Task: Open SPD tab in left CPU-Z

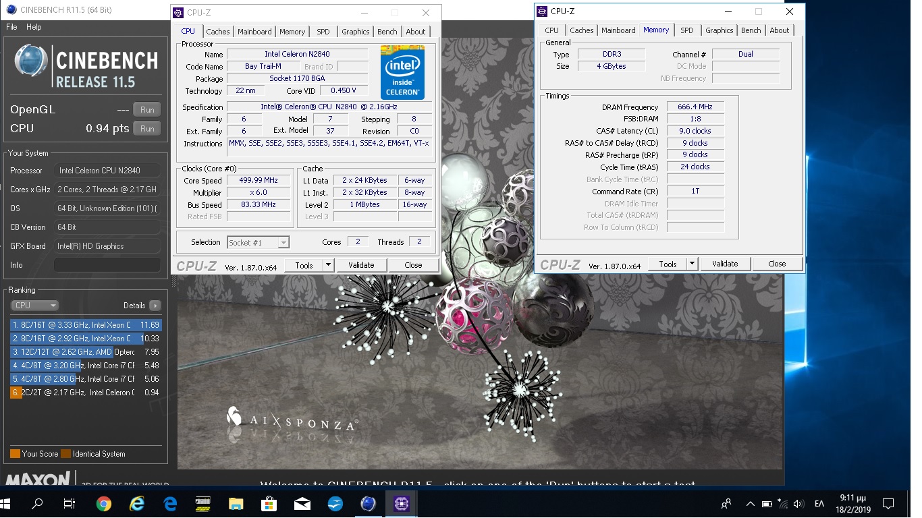Action: [323, 32]
